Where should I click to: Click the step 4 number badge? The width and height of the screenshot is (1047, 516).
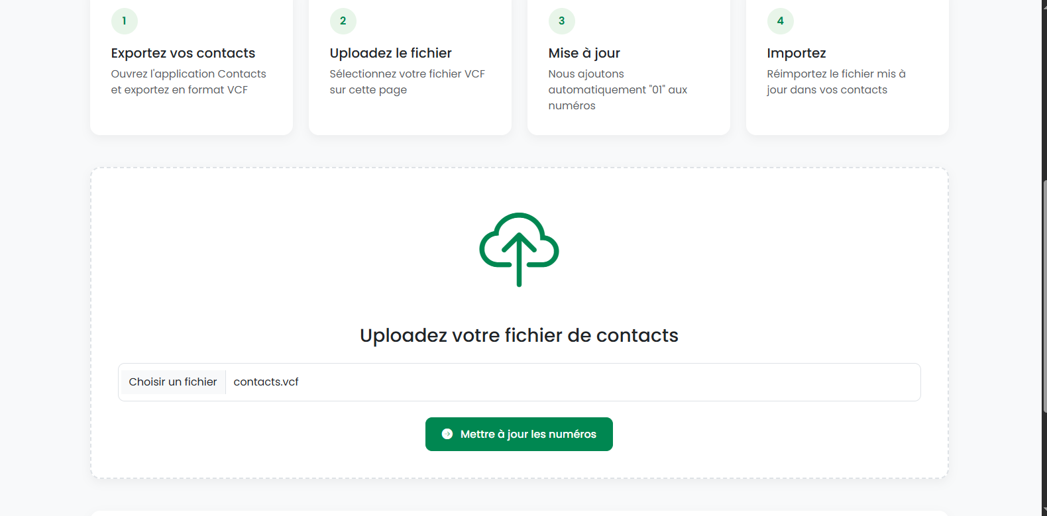(x=780, y=21)
